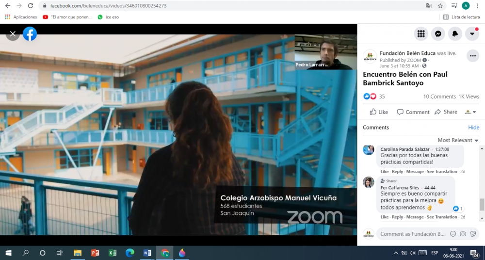Image resolution: width=485 pixels, height=260 pixels.
Task: Add a sticker to the comment
Action: point(472,234)
